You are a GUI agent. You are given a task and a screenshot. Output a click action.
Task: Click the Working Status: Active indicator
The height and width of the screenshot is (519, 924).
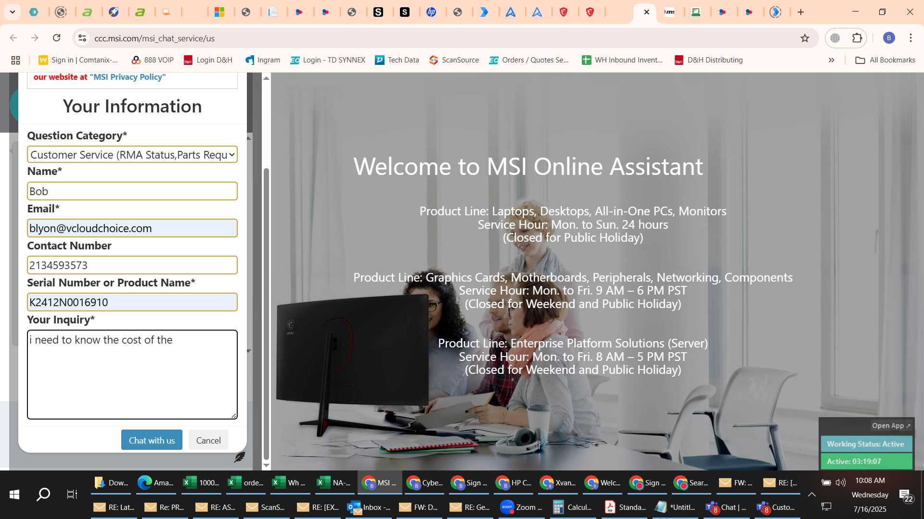tap(866, 444)
